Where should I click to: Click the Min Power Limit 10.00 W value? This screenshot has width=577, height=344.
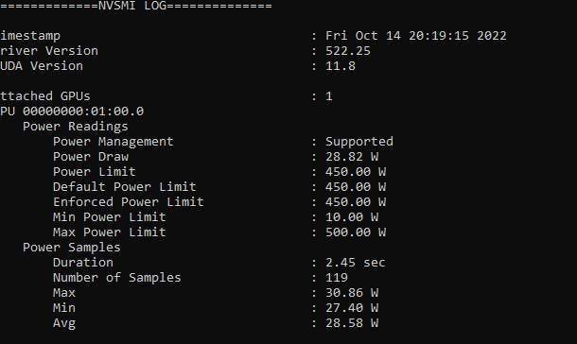352,216
